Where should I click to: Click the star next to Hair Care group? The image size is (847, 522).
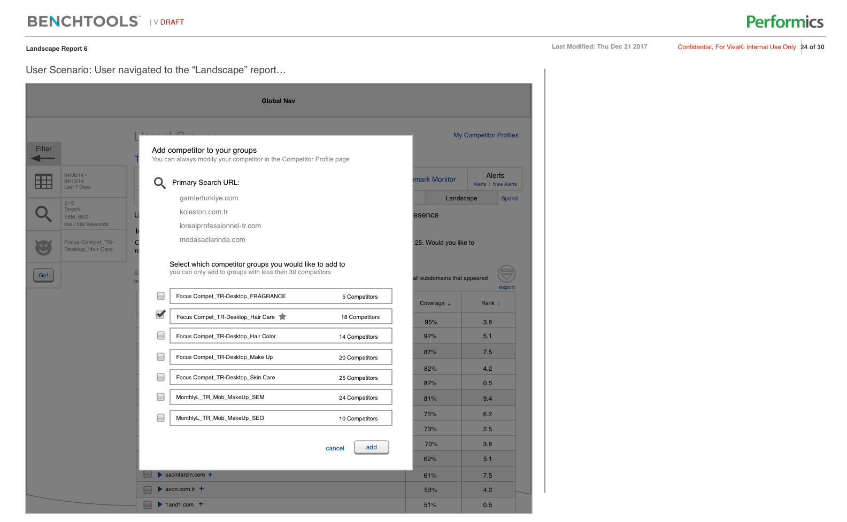pos(282,317)
